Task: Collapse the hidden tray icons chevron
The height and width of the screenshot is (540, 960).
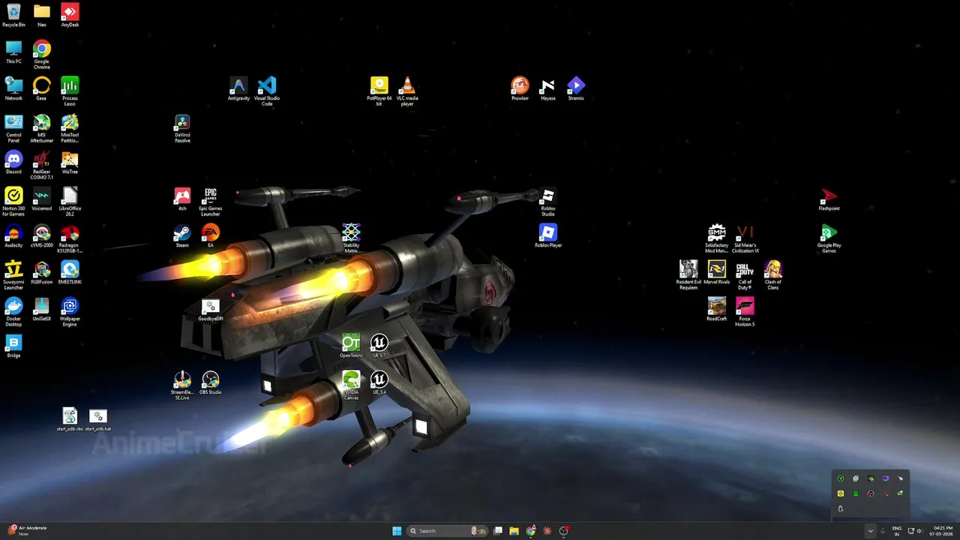Action: tap(870, 531)
